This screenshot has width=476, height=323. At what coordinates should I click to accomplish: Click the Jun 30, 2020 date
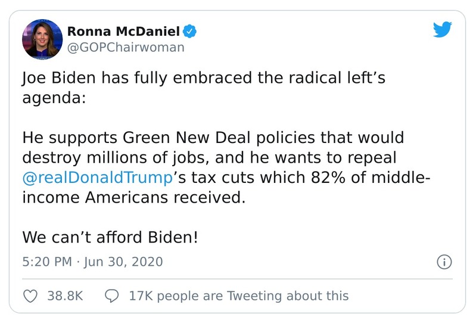click(x=123, y=262)
